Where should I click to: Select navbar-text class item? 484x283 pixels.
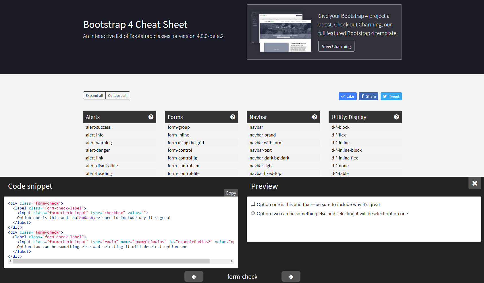coord(283,150)
